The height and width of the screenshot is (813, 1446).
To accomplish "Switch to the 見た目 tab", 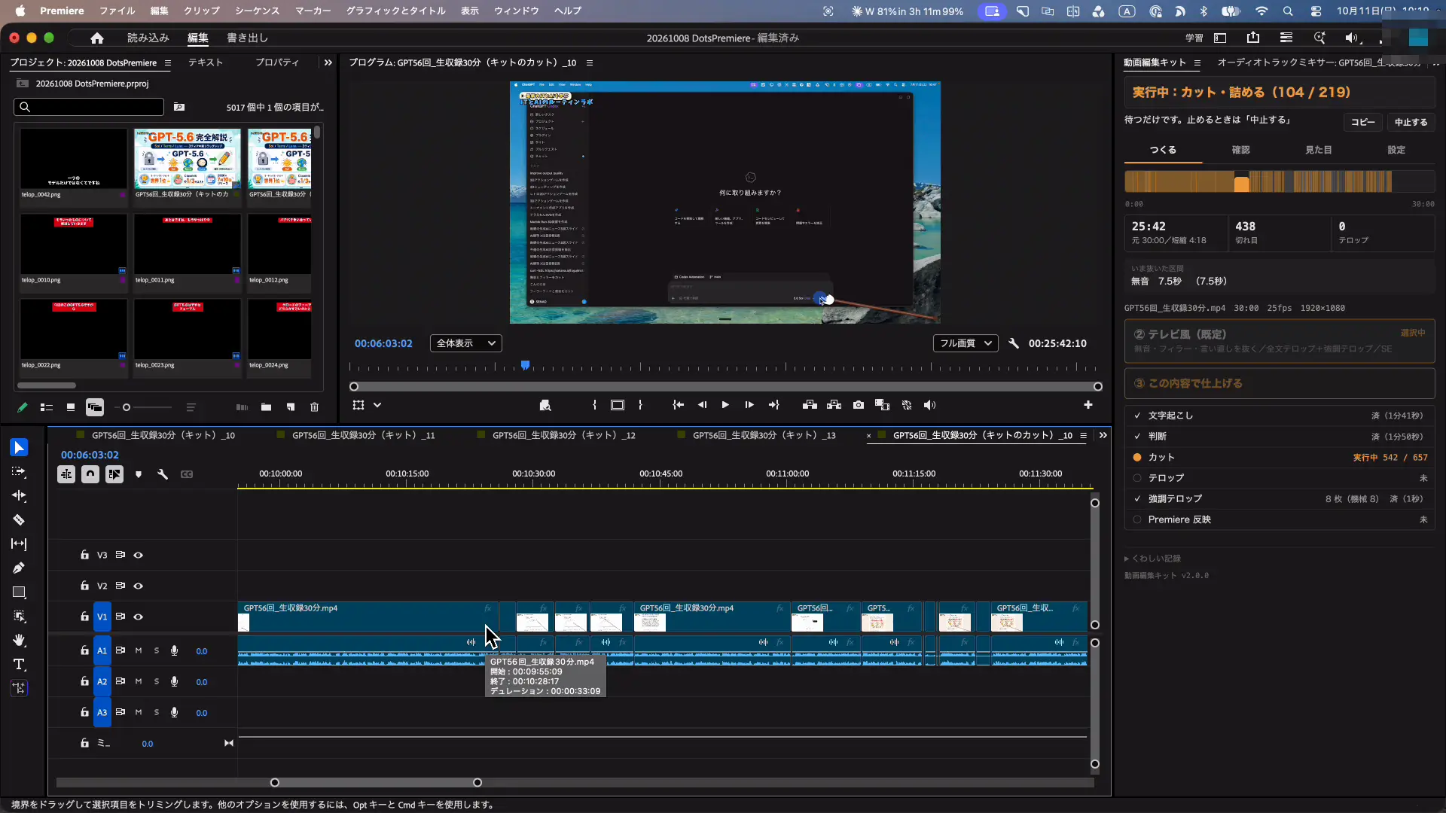I will point(1318,150).
